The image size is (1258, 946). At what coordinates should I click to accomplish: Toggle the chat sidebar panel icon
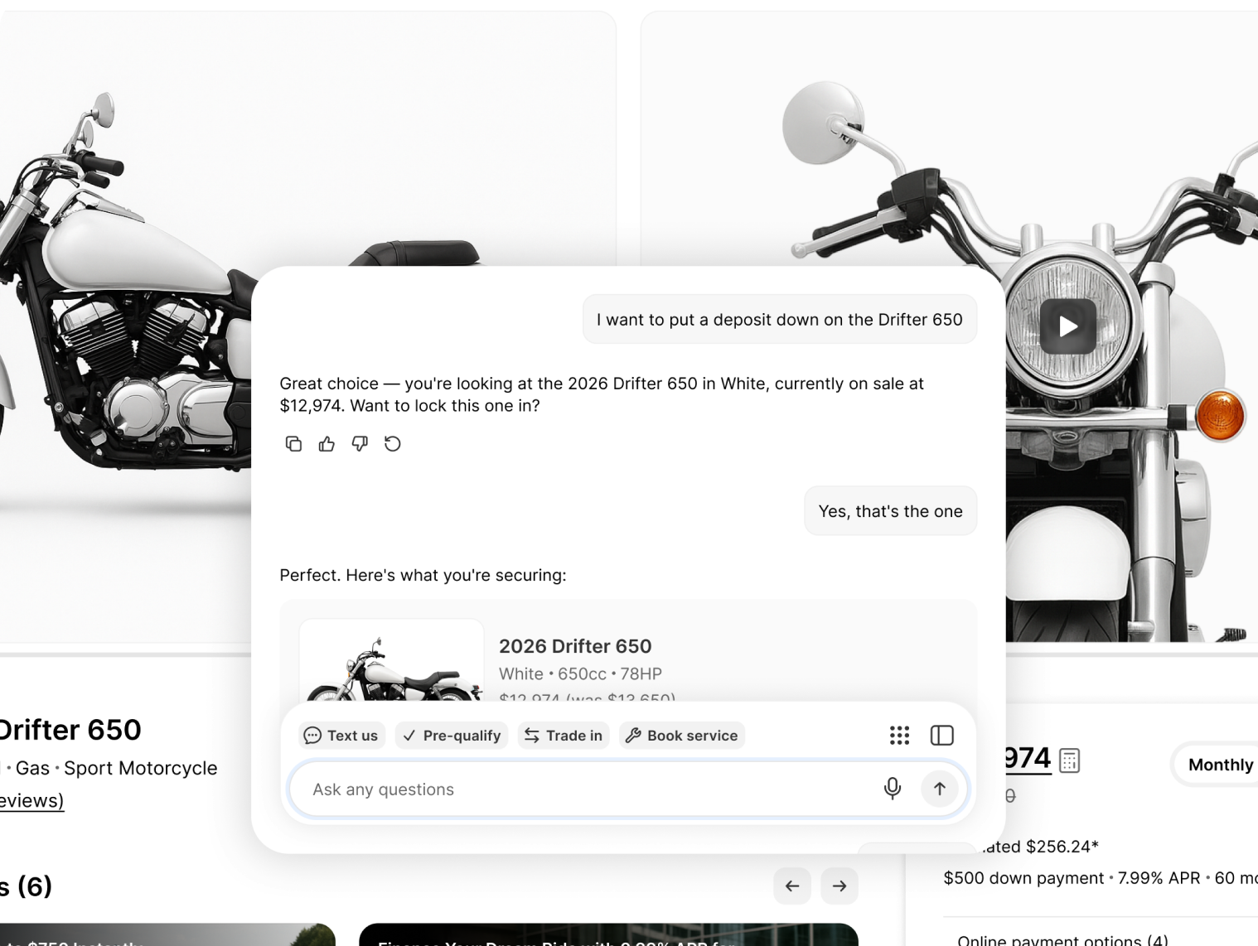point(942,736)
